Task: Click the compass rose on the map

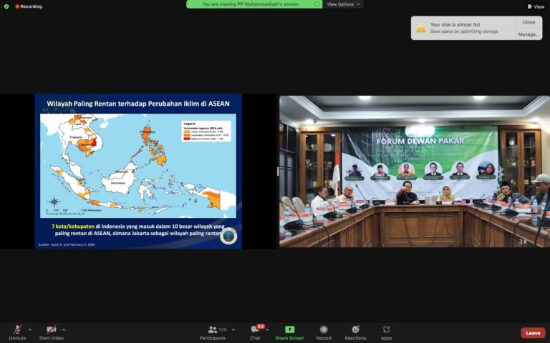Action: [54, 202]
